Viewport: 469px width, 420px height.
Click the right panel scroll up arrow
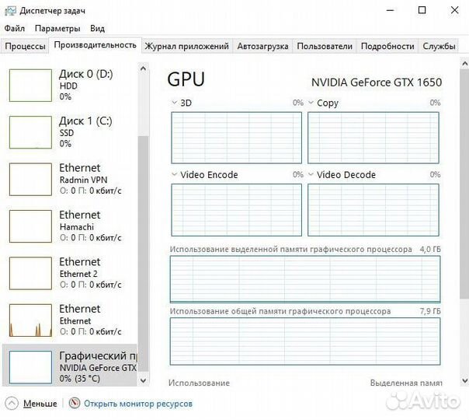coord(464,64)
